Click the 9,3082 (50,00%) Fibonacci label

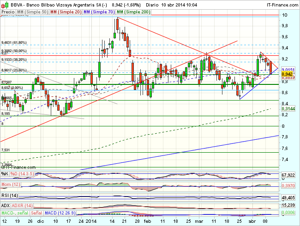pos(14,51)
